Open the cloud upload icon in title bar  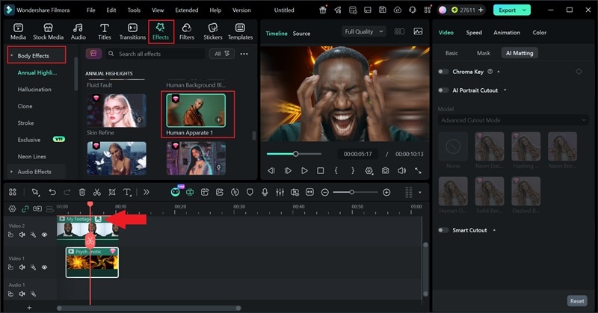398,10
